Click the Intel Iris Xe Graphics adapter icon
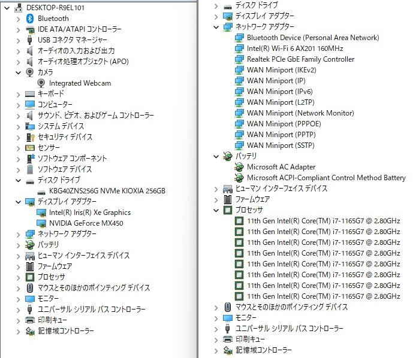The height and width of the screenshot is (358, 413). tap(41, 213)
